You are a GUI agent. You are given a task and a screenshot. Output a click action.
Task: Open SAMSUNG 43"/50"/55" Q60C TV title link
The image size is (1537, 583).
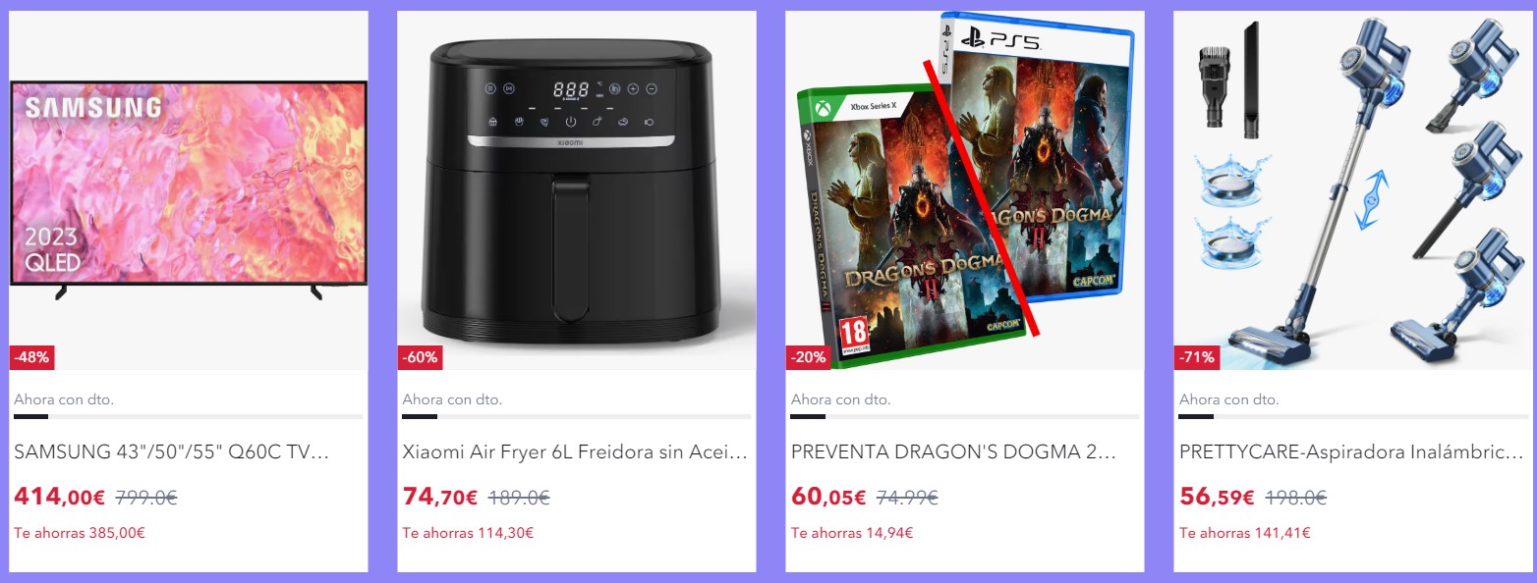click(x=171, y=452)
